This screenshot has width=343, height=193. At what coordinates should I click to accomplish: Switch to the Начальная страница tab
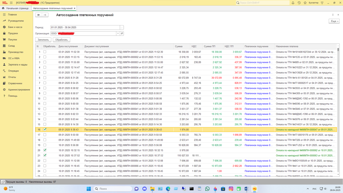pyautogui.click(x=15, y=8)
